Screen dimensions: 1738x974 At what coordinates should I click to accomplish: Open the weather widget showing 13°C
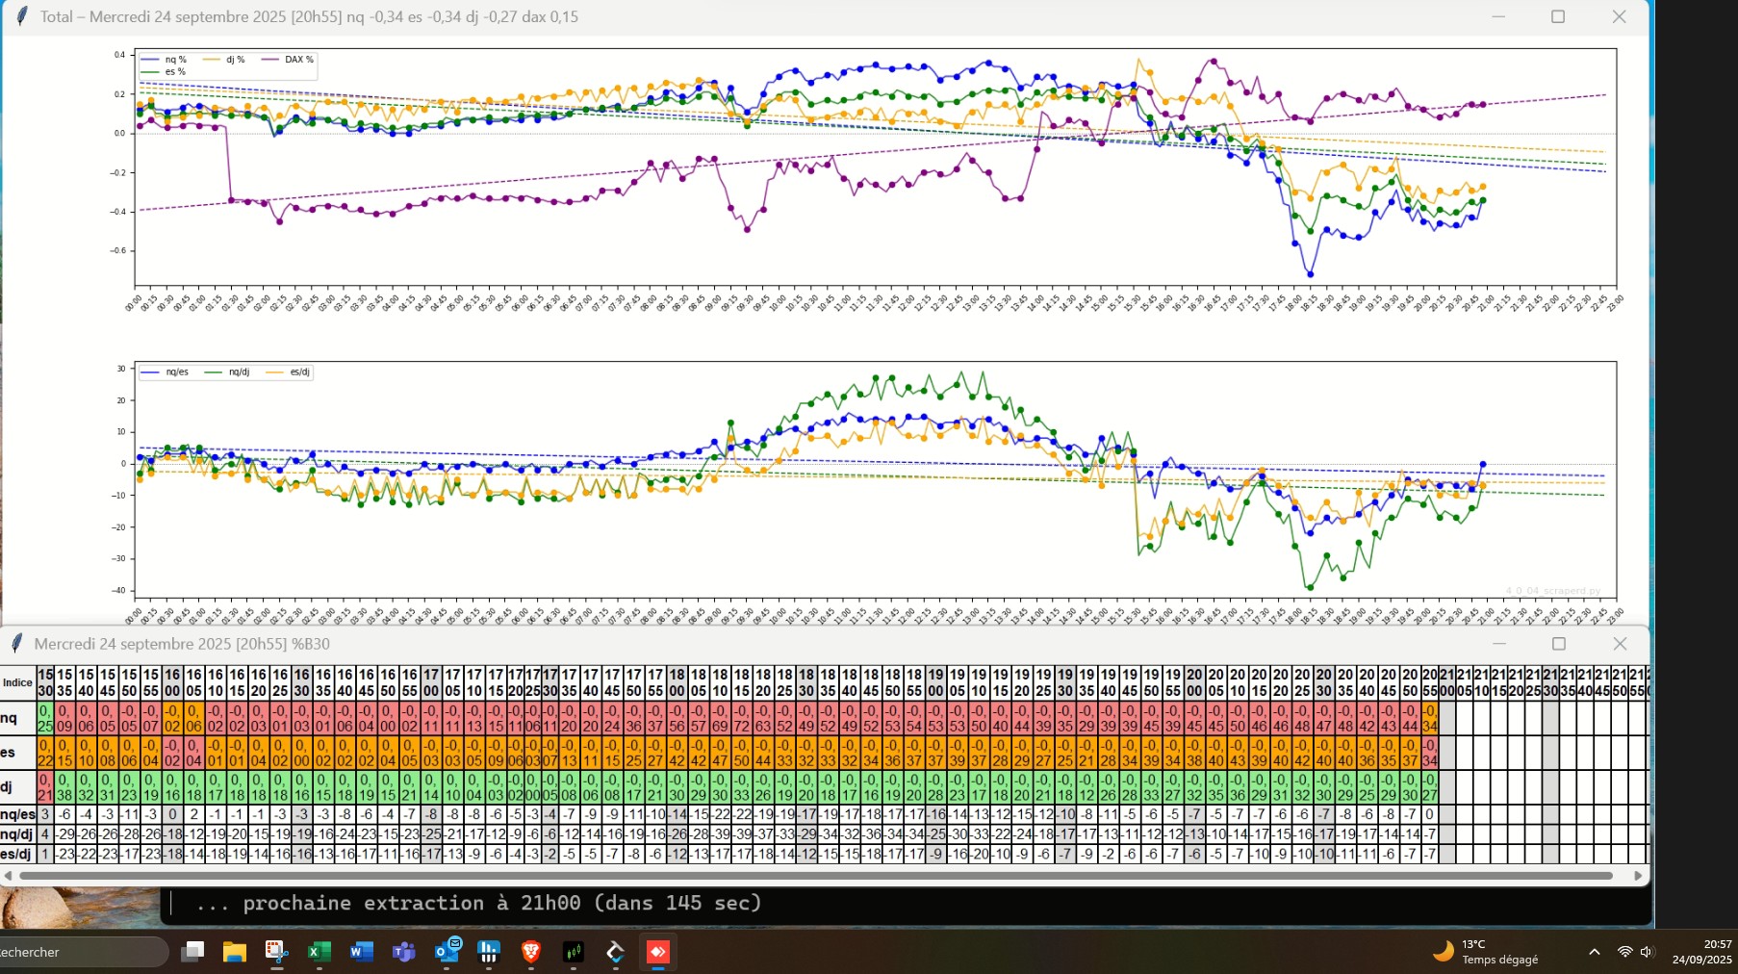coord(1485,952)
